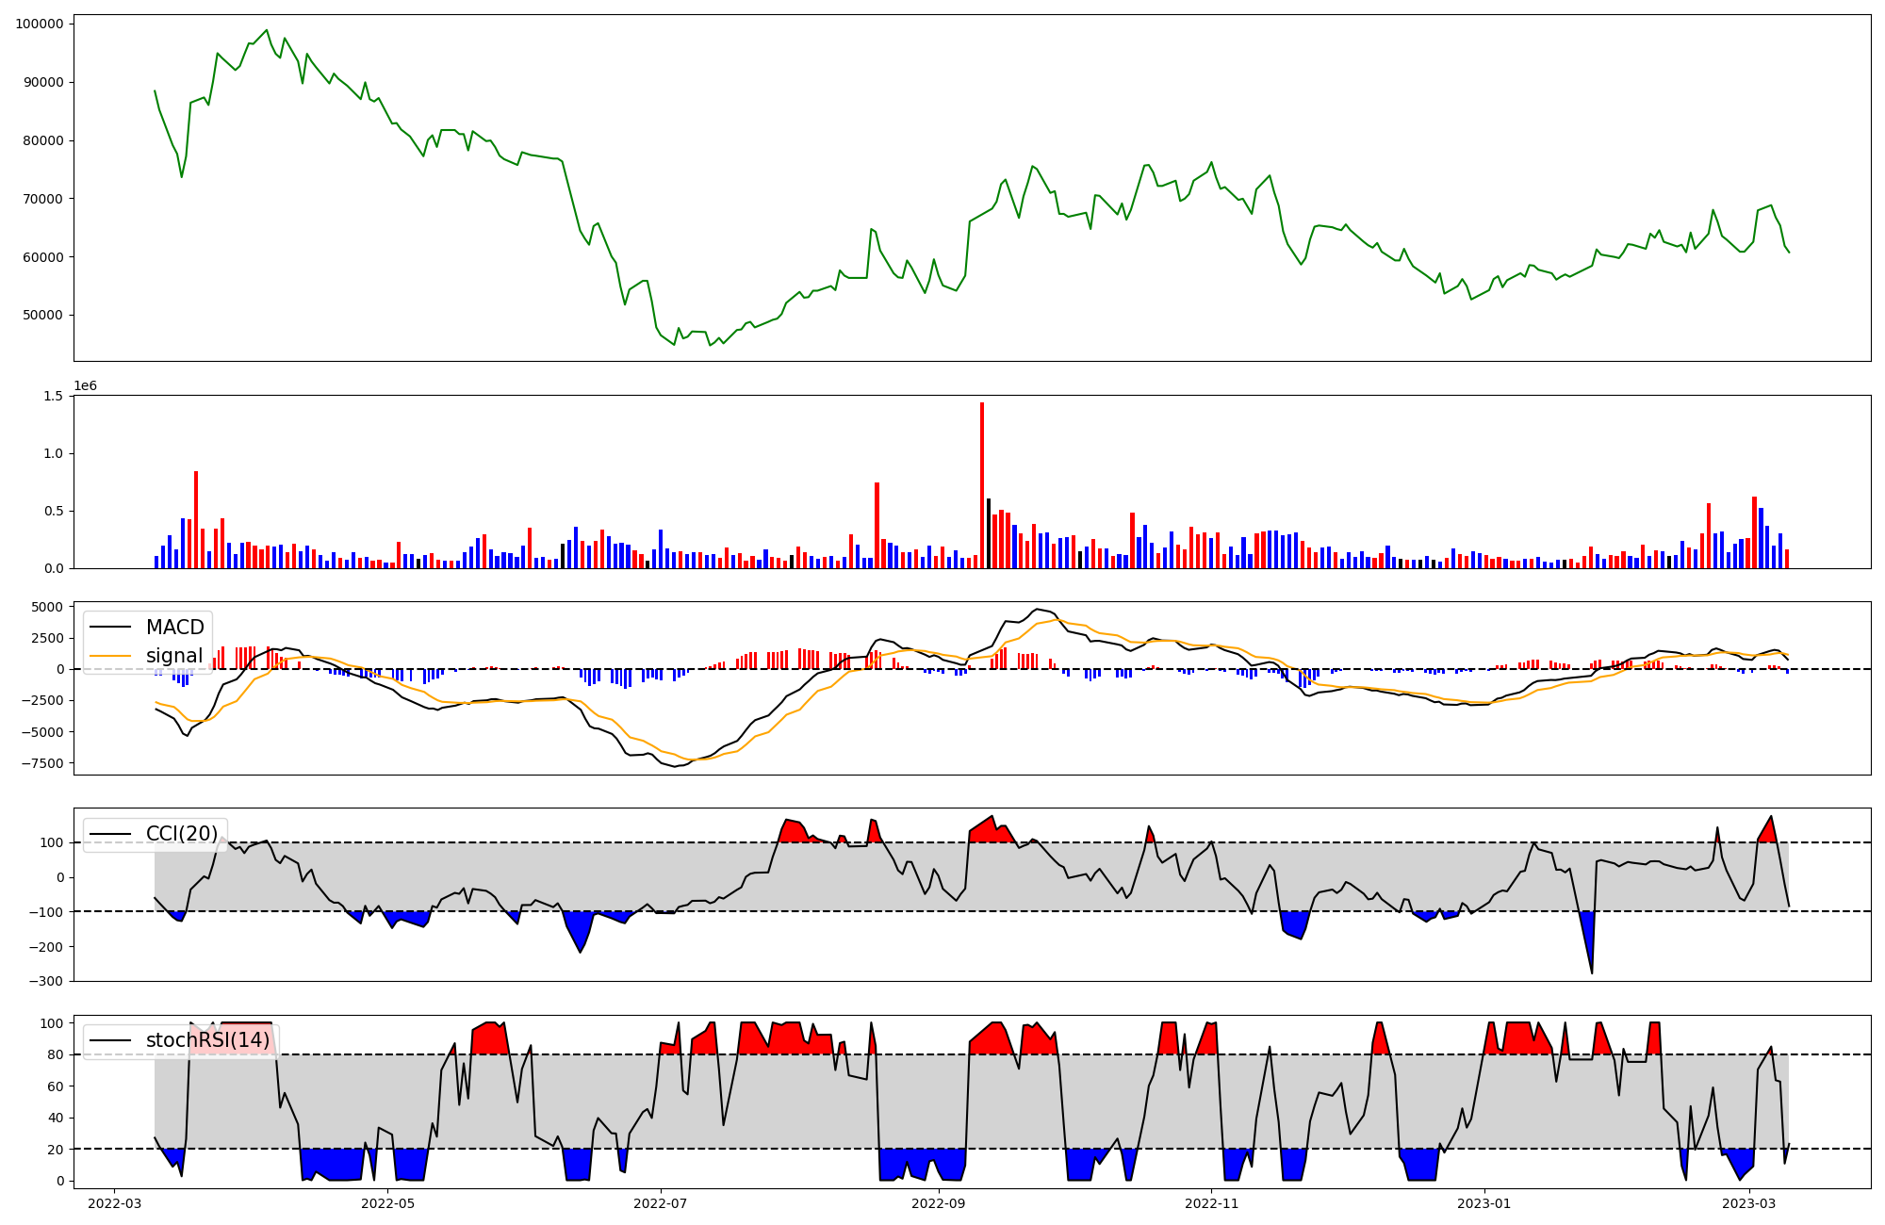Select the 2022-07 date tick label
This screenshot has height=1225, width=1885.
(x=660, y=1203)
